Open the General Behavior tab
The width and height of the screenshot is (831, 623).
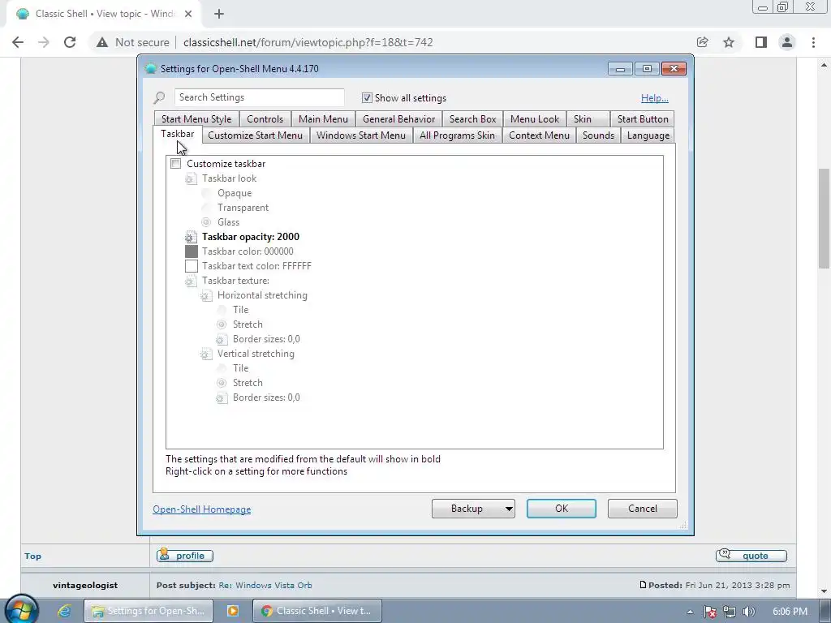[x=399, y=119]
